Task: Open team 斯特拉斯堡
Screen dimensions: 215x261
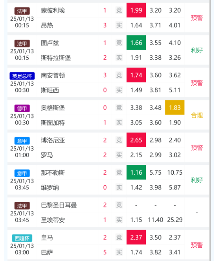Action: tap(56, 58)
